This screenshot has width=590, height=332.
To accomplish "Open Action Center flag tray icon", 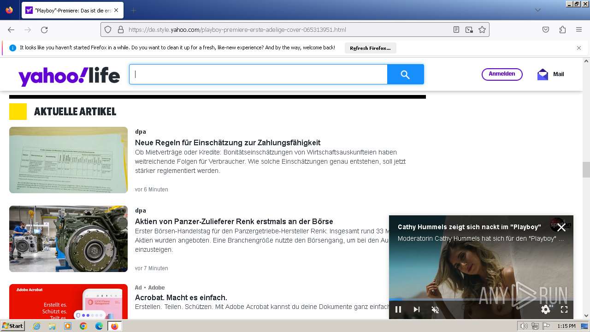I will [x=546, y=326].
